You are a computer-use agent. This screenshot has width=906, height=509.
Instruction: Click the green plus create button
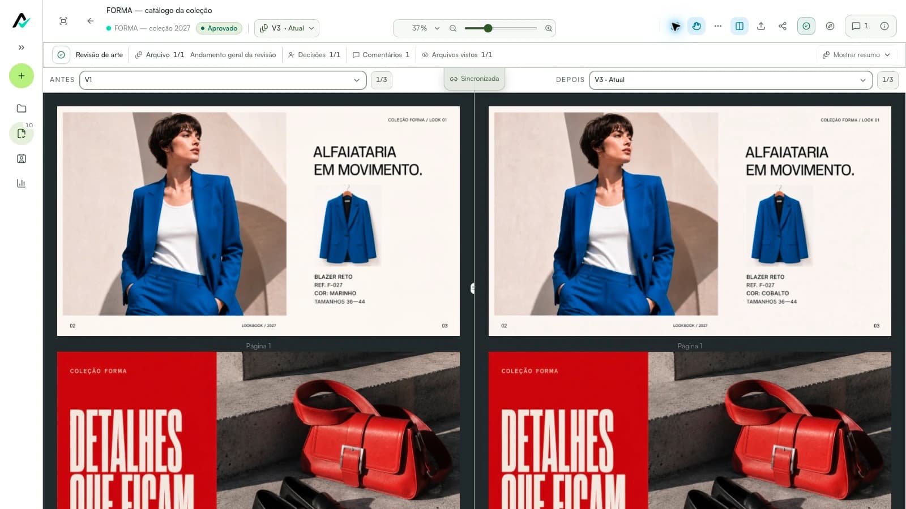click(22, 76)
